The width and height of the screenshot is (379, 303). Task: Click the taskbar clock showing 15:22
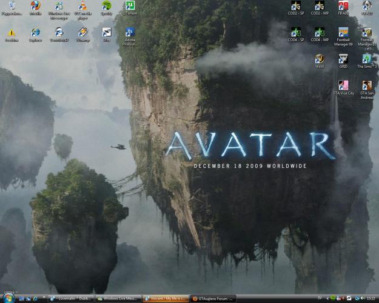371,299
